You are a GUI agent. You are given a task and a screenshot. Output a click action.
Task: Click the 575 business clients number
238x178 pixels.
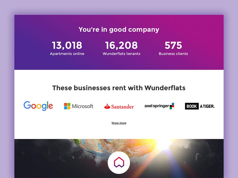pyautogui.click(x=173, y=45)
